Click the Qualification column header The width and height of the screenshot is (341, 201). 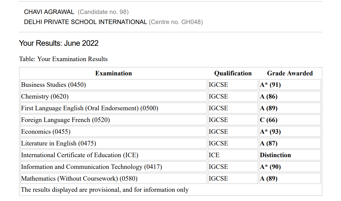click(233, 73)
